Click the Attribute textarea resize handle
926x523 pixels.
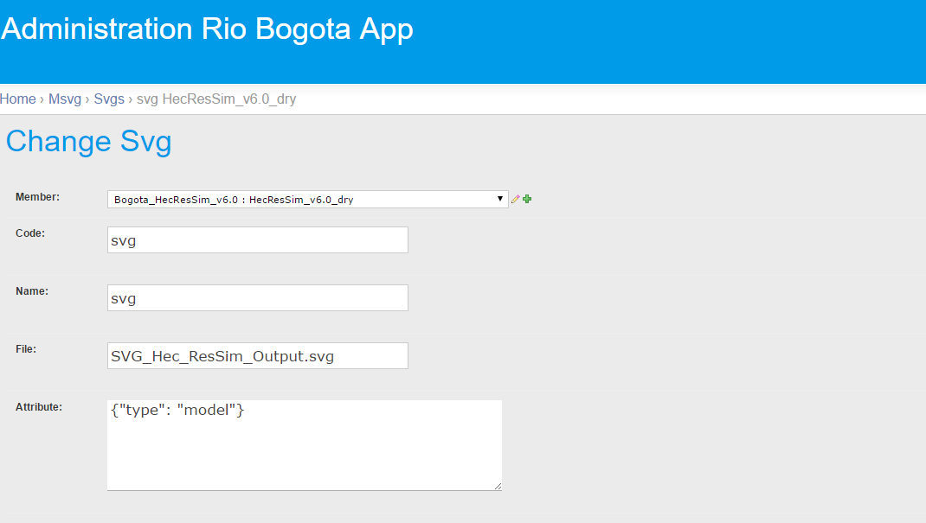(498, 486)
